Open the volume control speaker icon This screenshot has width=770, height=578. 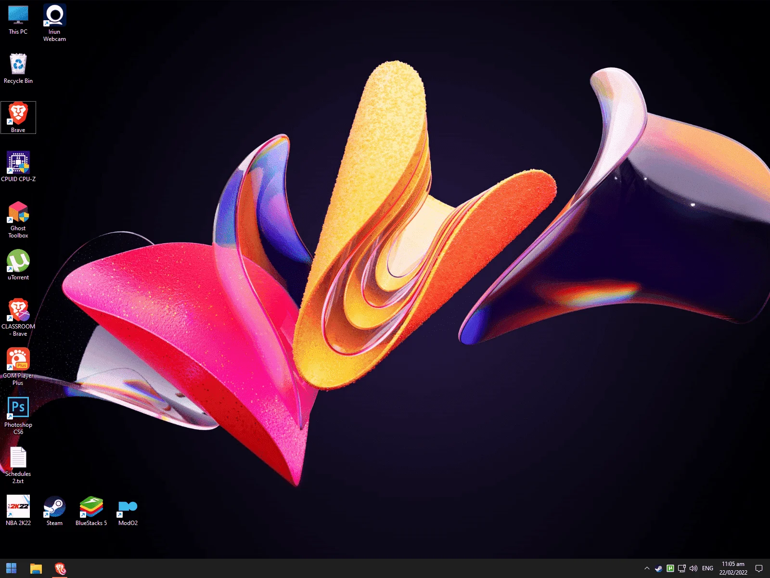pos(693,568)
